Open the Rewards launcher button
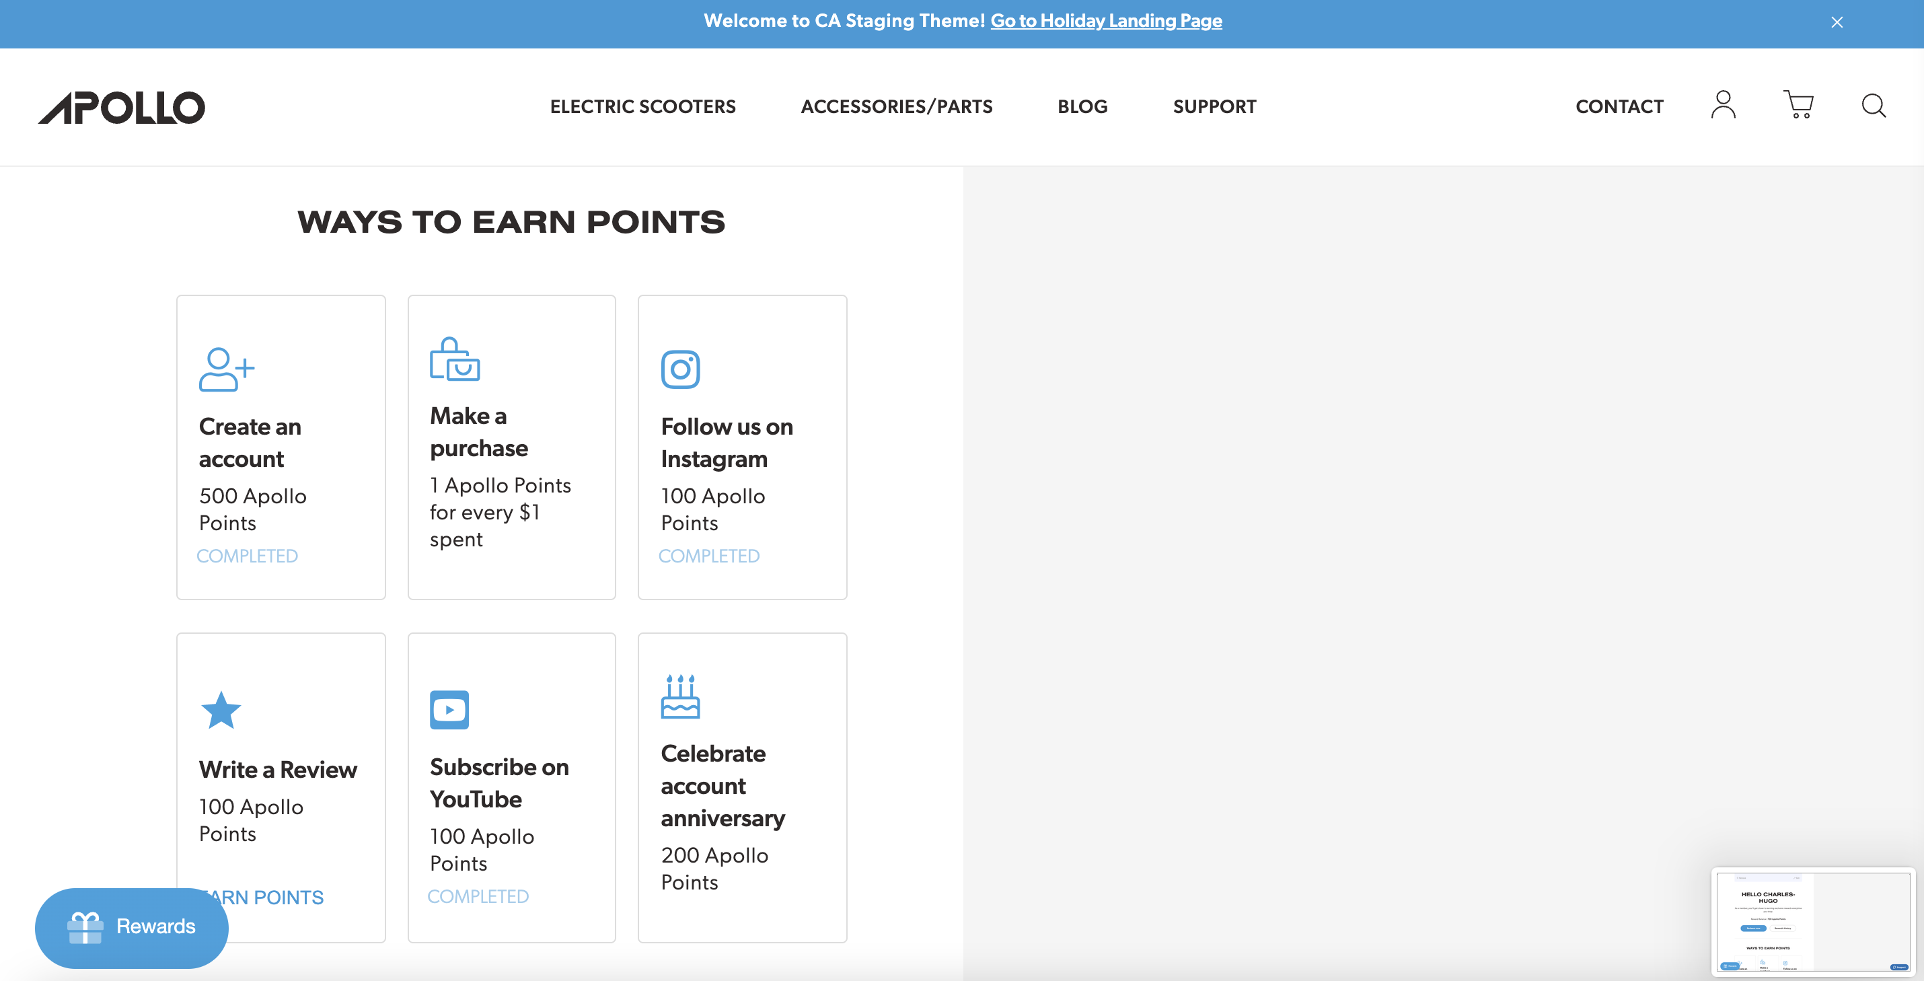 131,928
